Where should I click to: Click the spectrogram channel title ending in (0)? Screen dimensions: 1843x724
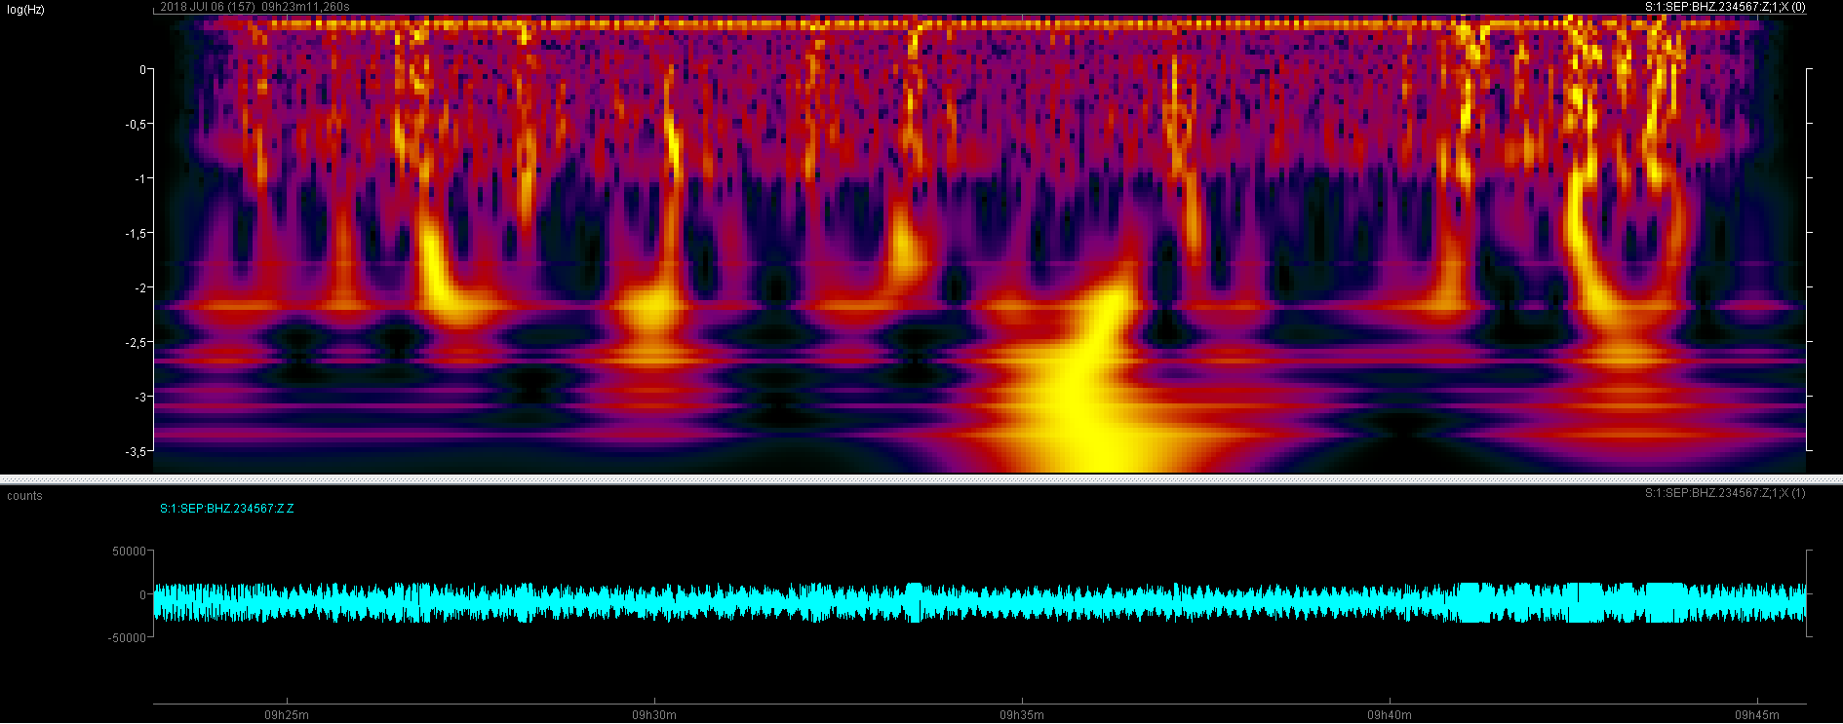pos(1724,7)
